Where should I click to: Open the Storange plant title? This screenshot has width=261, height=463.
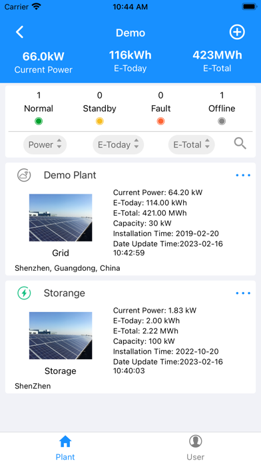point(65,293)
